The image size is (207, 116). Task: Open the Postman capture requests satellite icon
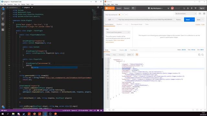pyautogui.click(x=169, y=8)
